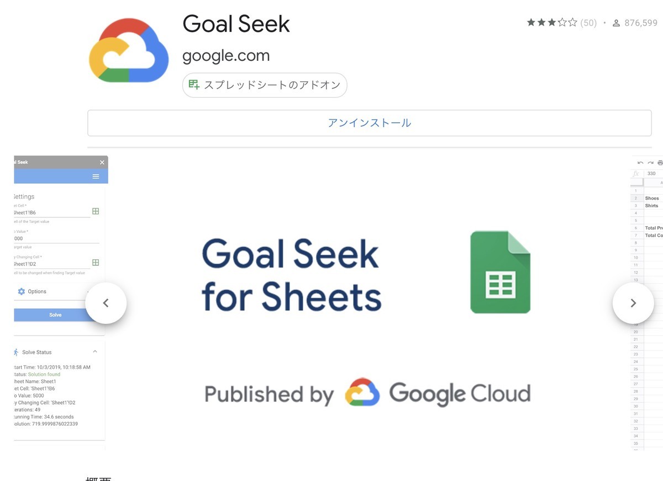Click the アンインストール uninstall button
The height and width of the screenshot is (481, 663).
(x=370, y=123)
